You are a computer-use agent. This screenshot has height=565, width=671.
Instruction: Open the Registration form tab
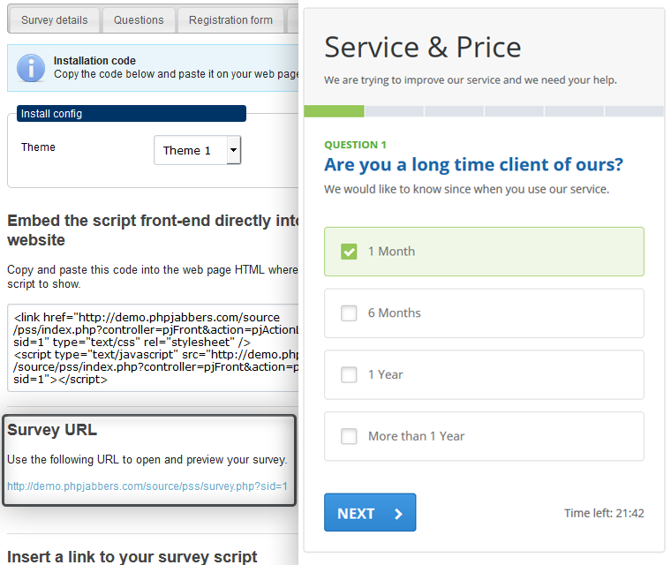[x=230, y=20]
